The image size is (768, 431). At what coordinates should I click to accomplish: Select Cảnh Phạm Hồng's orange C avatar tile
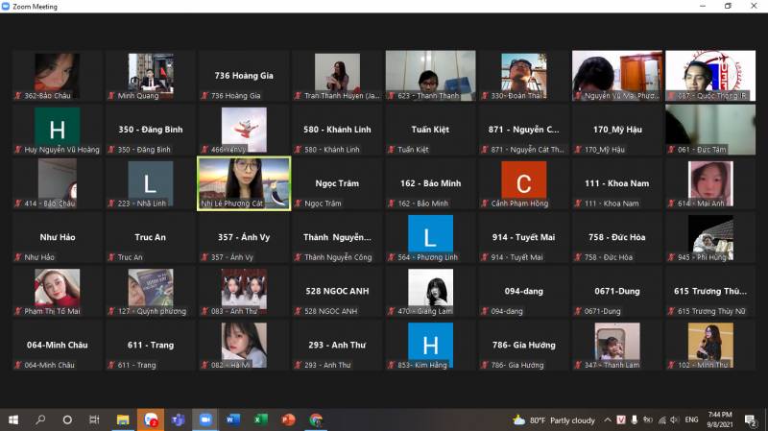(x=523, y=183)
